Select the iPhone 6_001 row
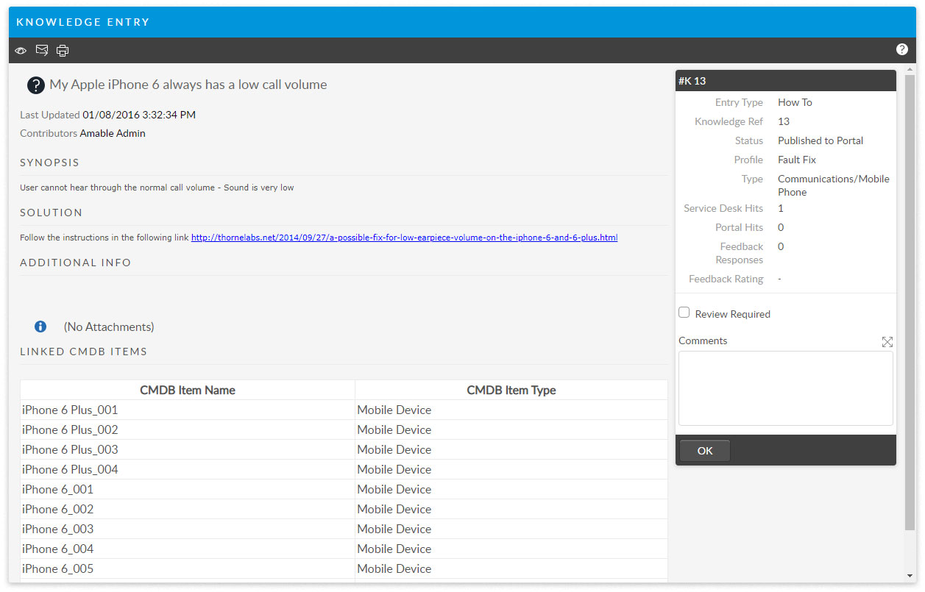This screenshot has height=592, width=925. pyautogui.click(x=344, y=489)
